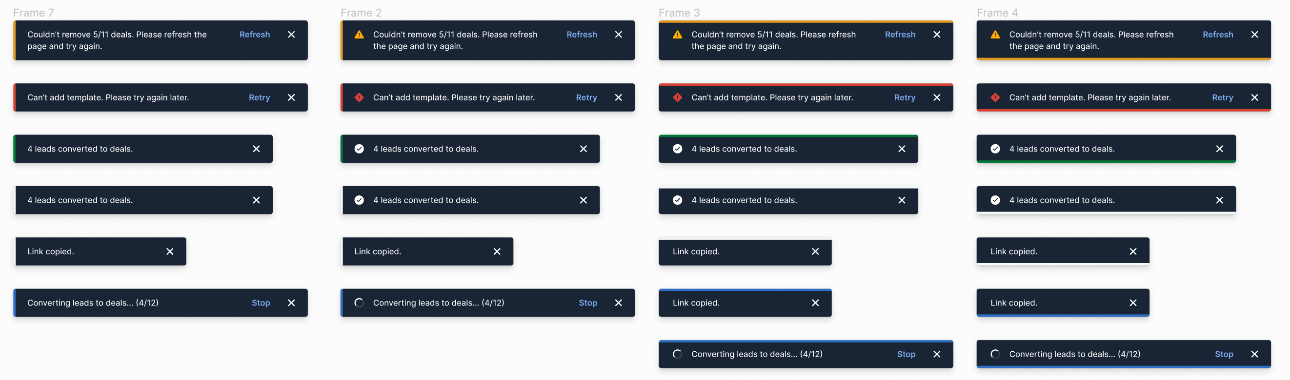The height and width of the screenshot is (380, 1290).
Task: Select the Frame 3 label
Action: click(x=679, y=13)
